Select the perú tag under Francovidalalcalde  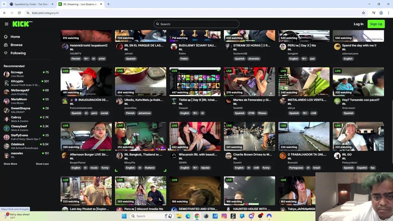point(94,113)
